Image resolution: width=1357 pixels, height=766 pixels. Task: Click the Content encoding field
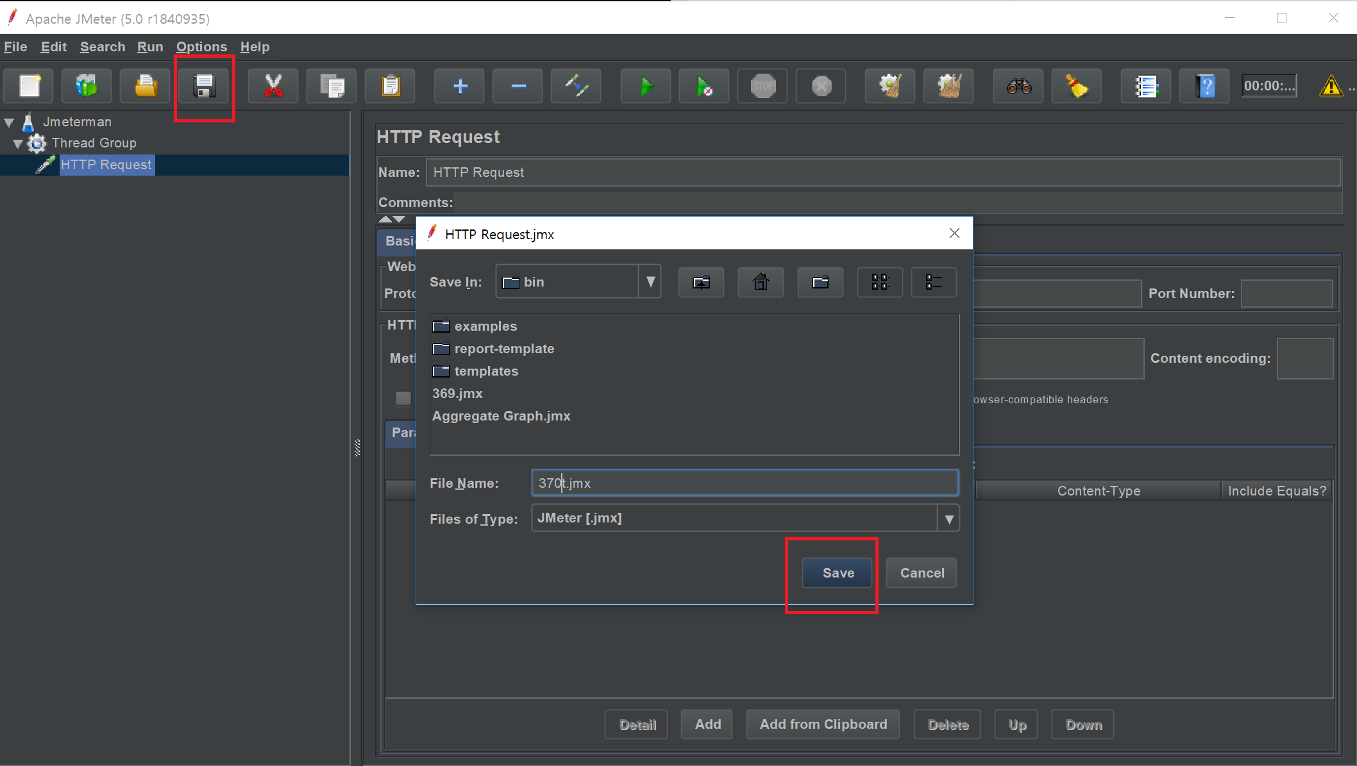[x=1304, y=358]
